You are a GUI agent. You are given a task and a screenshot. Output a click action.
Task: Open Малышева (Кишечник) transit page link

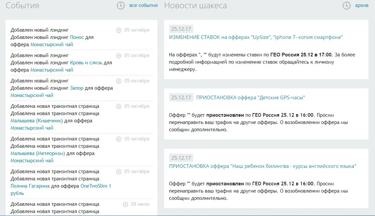tap(37, 121)
